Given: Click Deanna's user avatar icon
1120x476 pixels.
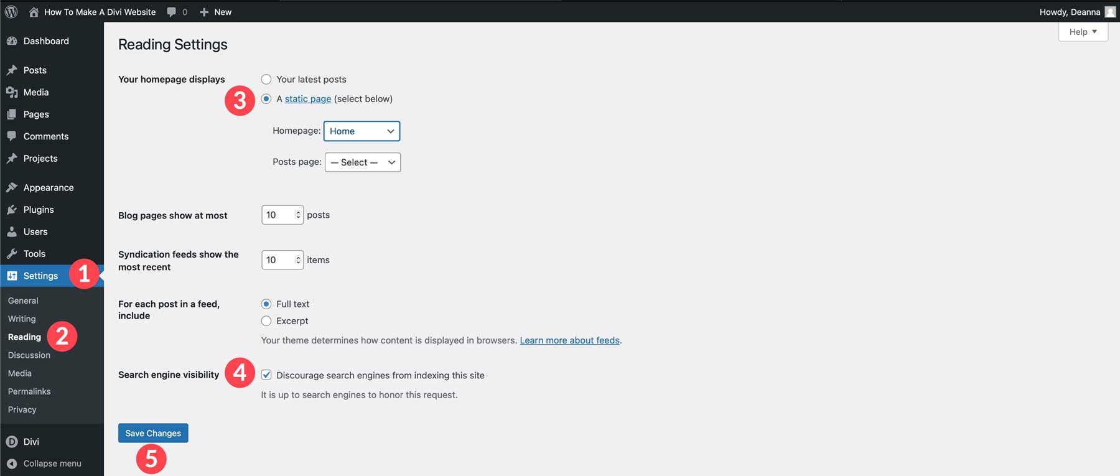Looking at the screenshot, I should 1110,12.
